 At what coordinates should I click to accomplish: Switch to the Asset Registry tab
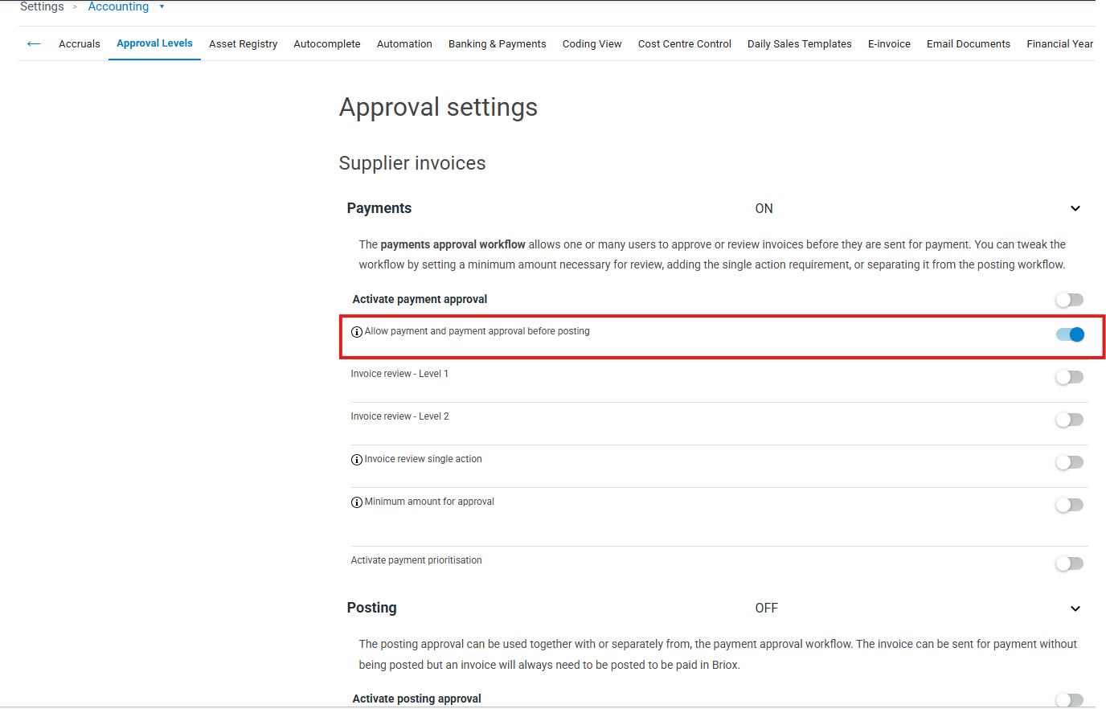243,44
